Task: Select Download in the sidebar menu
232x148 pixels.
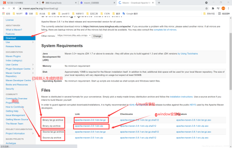Action: point(19,38)
